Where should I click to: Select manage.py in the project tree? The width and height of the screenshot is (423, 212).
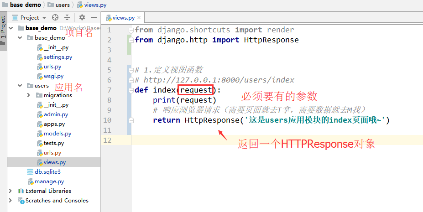pyautogui.click(x=49, y=181)
